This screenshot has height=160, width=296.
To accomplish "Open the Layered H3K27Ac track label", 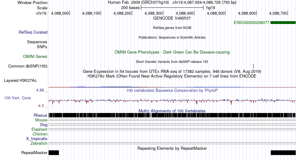I will tap(20, 81).
